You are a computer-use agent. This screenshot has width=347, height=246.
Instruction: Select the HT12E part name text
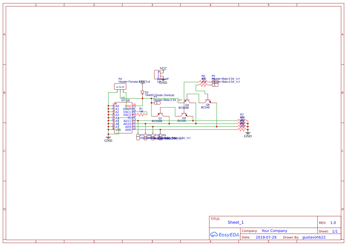(x=126, y=100)
